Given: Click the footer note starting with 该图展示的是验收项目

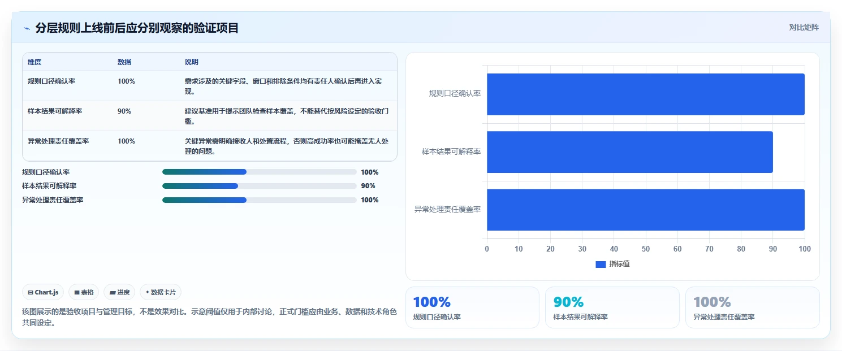Looking at the screenshot, I should 209,317.
